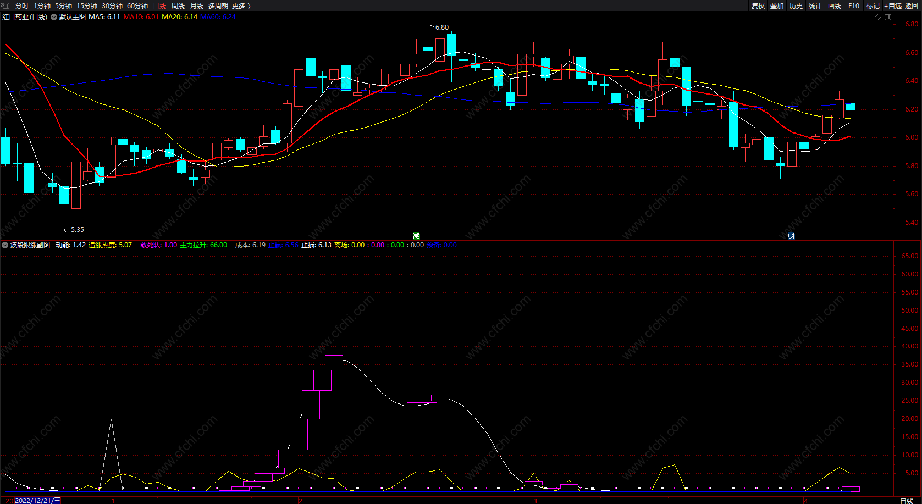Open the 默认主图 indicator dropdown arrow
The image size is (922, 504).
click(x=54, y=17)
